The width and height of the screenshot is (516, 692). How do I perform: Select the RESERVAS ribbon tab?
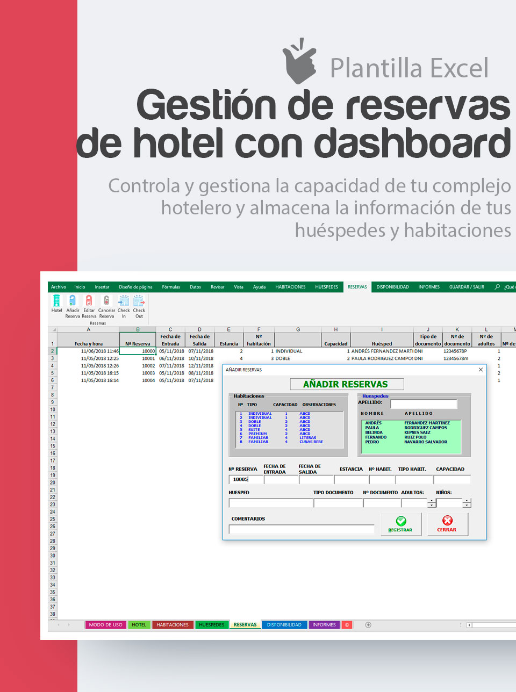tap(357, 287)
